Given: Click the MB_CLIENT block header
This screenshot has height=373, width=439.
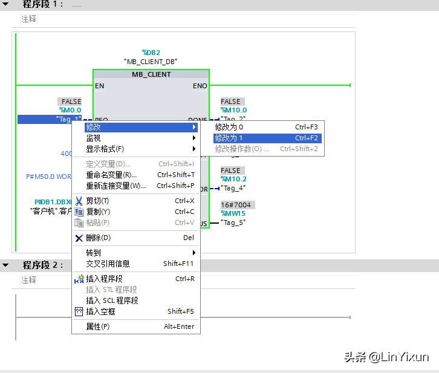Looking at the screenshot, I should click(x=151, y=74).
